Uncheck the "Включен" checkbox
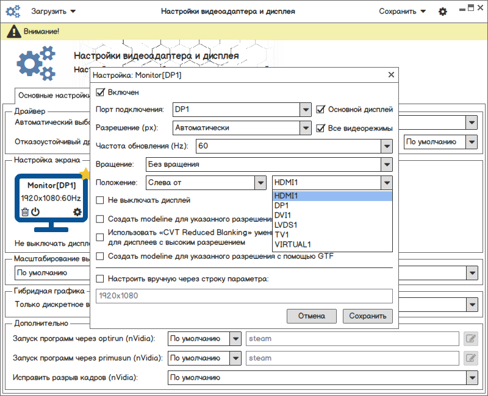Image resolution: width=488 pixels, height=396 pixels. (101, 93)
